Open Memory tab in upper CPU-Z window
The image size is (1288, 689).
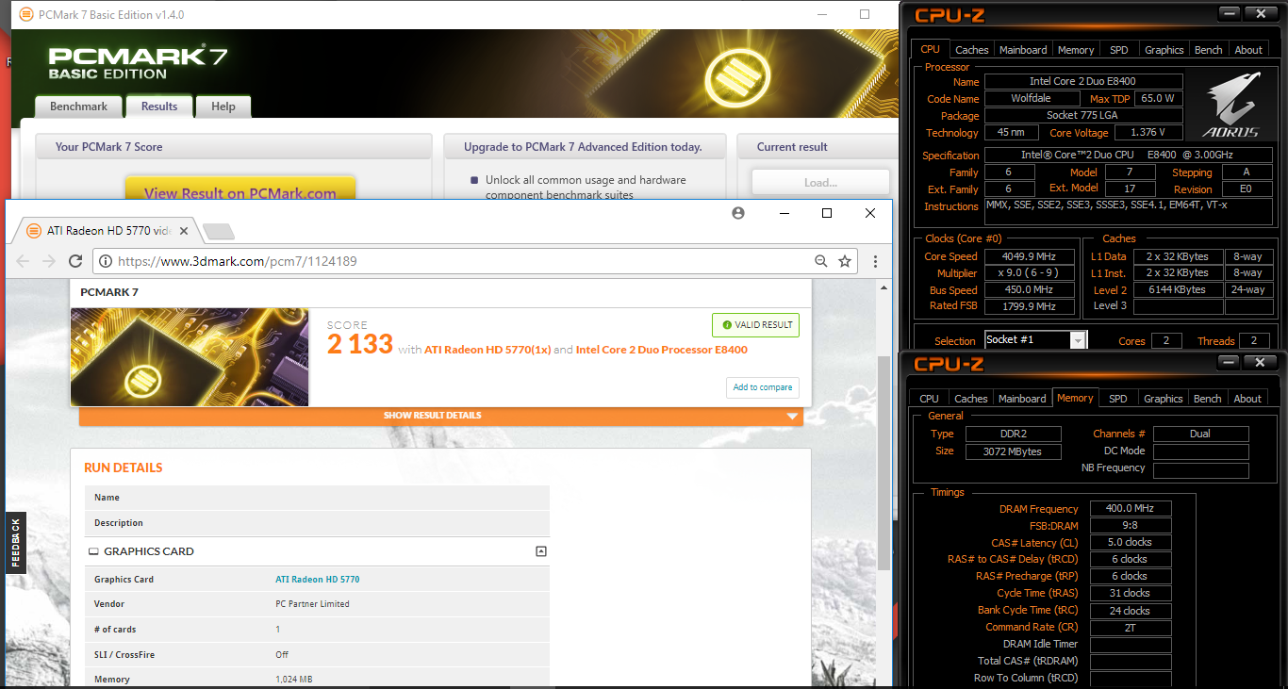pos(1076,50)
